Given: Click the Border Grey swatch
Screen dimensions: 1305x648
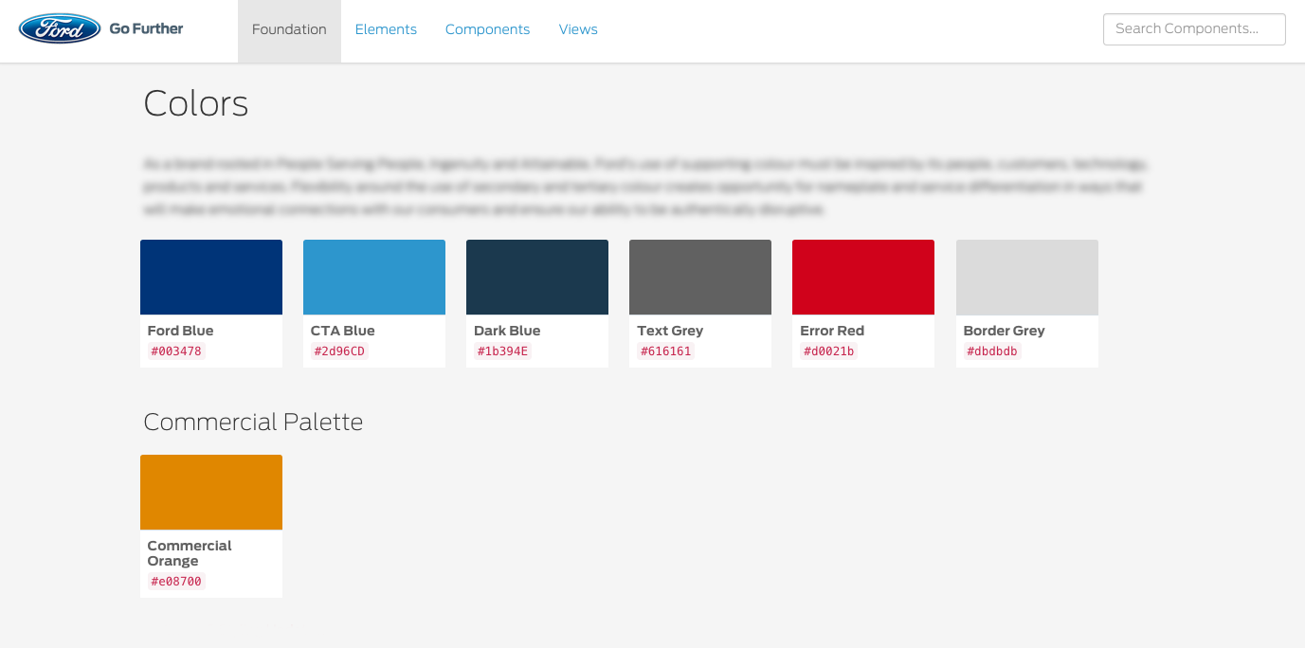Looking at the screenshot, I should pos(1026,277).
